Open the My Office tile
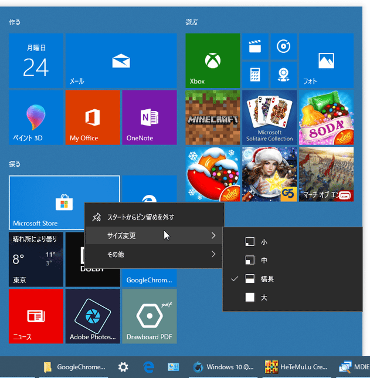Image resolution: width=370 pixels, height=378 pixels. pyautogui.click(x=93, y=117)
